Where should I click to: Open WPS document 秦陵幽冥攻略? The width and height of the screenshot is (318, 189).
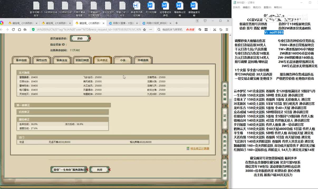pyautogui.click(x=194, y=9)
